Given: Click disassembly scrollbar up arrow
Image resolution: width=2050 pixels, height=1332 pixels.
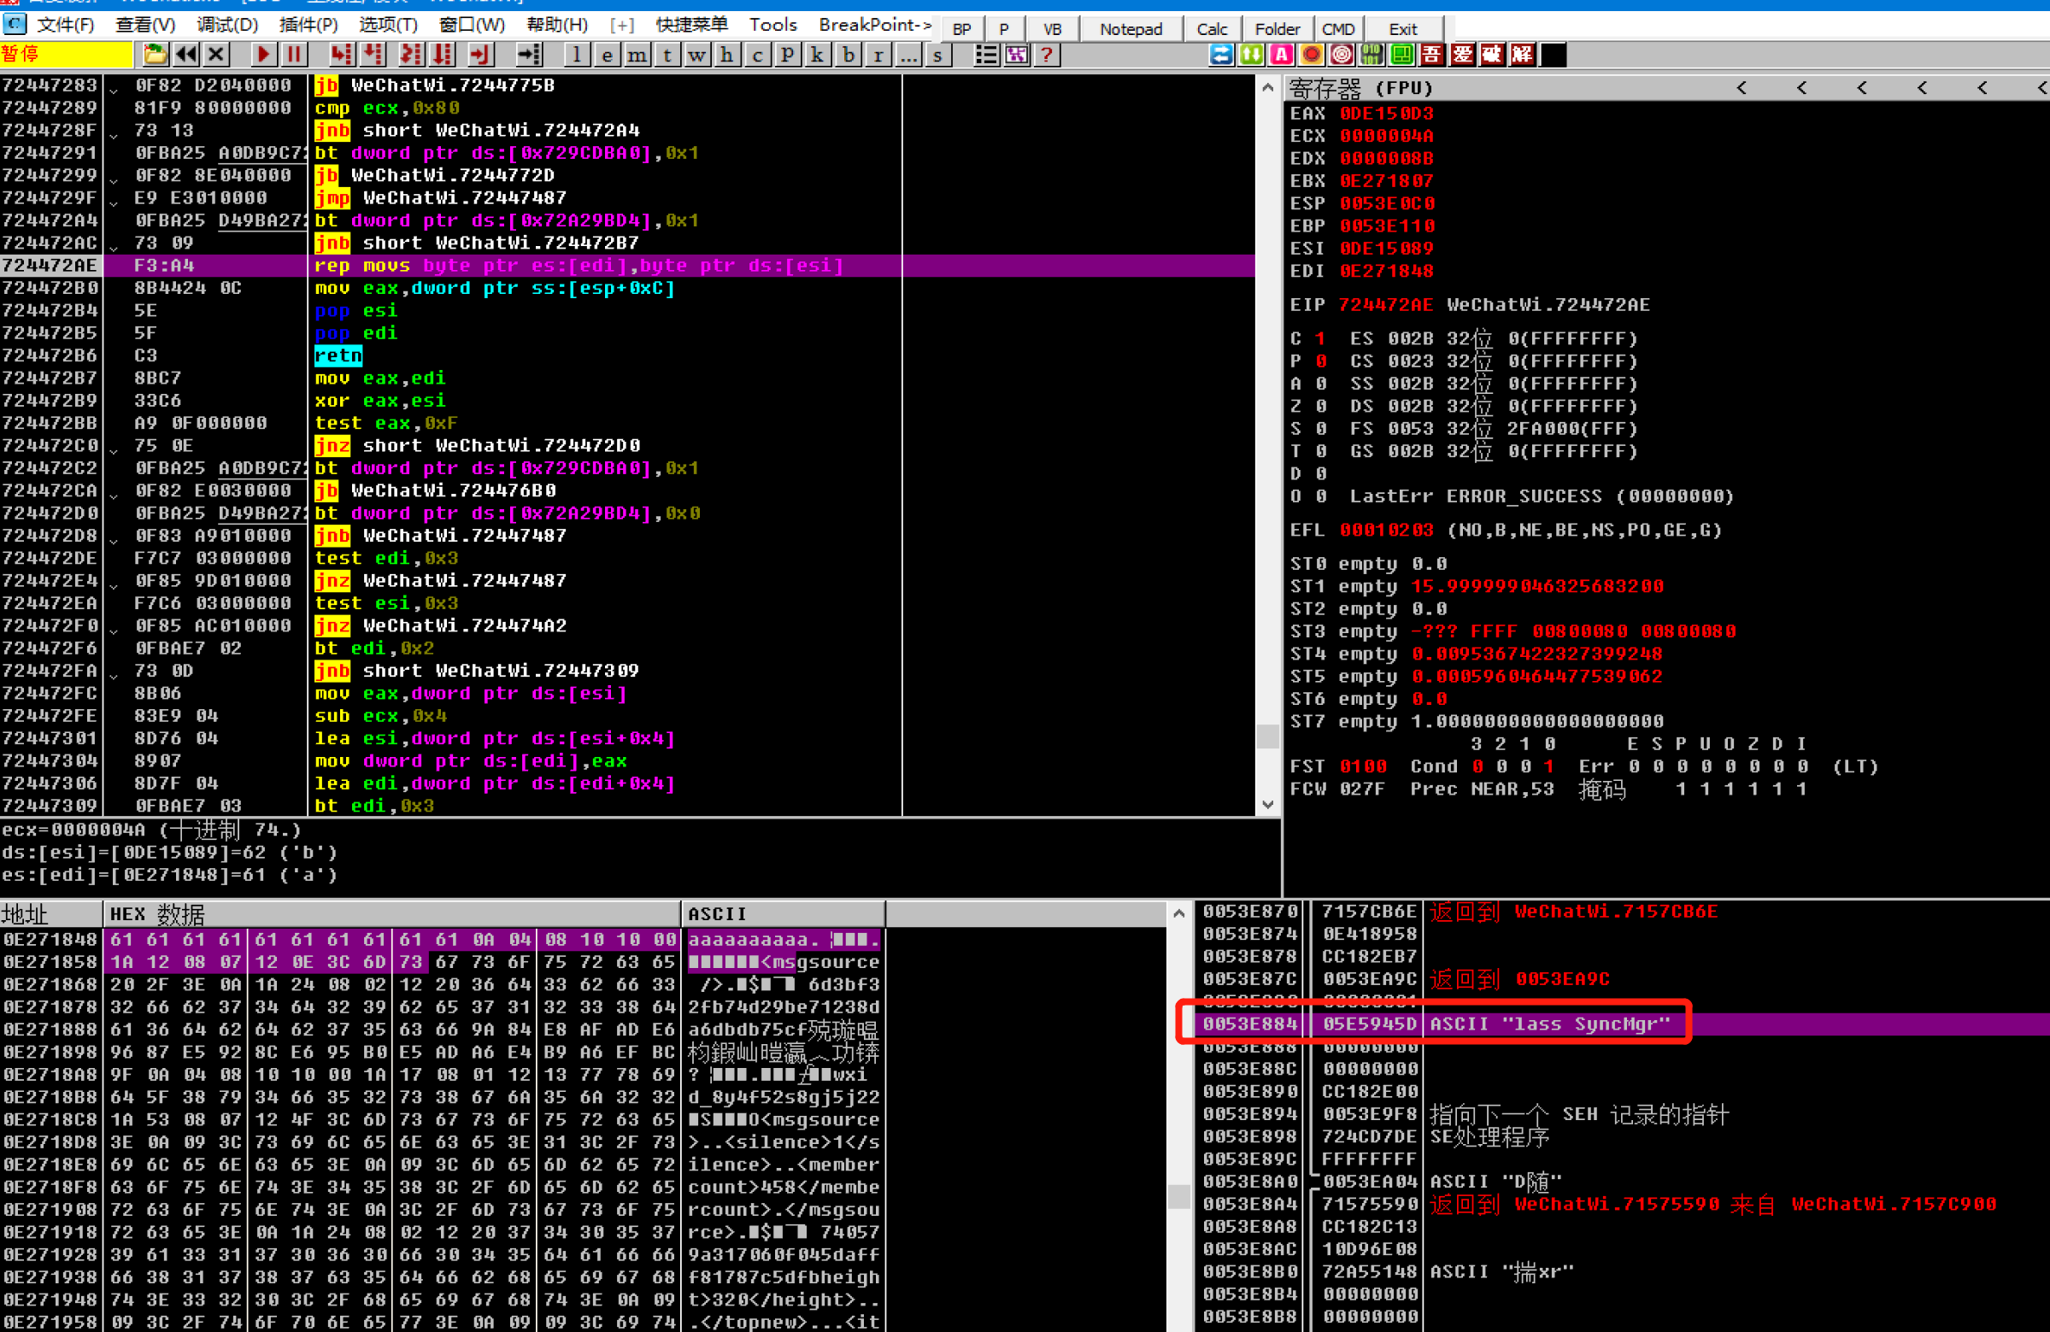Looking at the screenshot, I should [x=1268, y=87].
